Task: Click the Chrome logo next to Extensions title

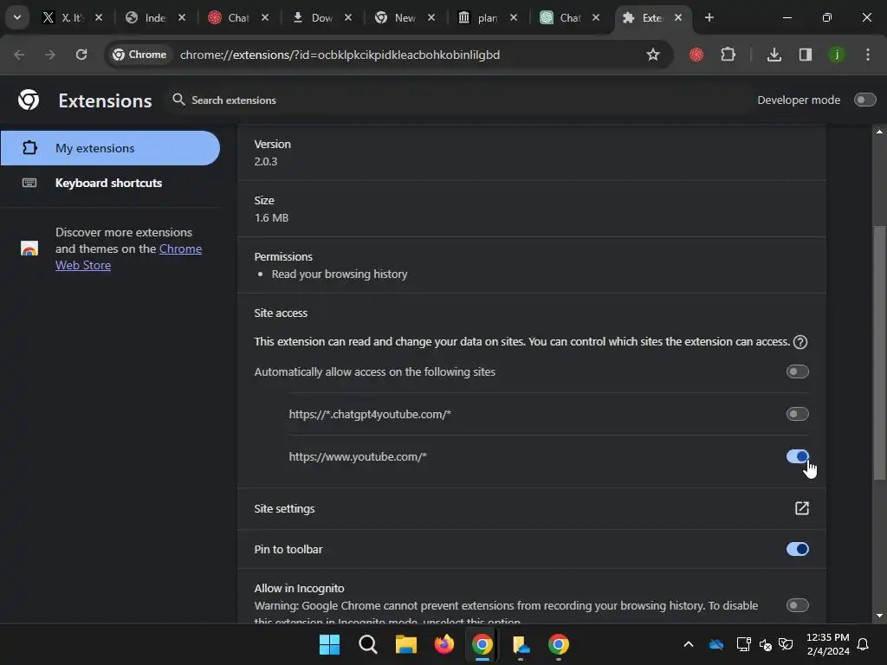Action: tap(29, 100)
